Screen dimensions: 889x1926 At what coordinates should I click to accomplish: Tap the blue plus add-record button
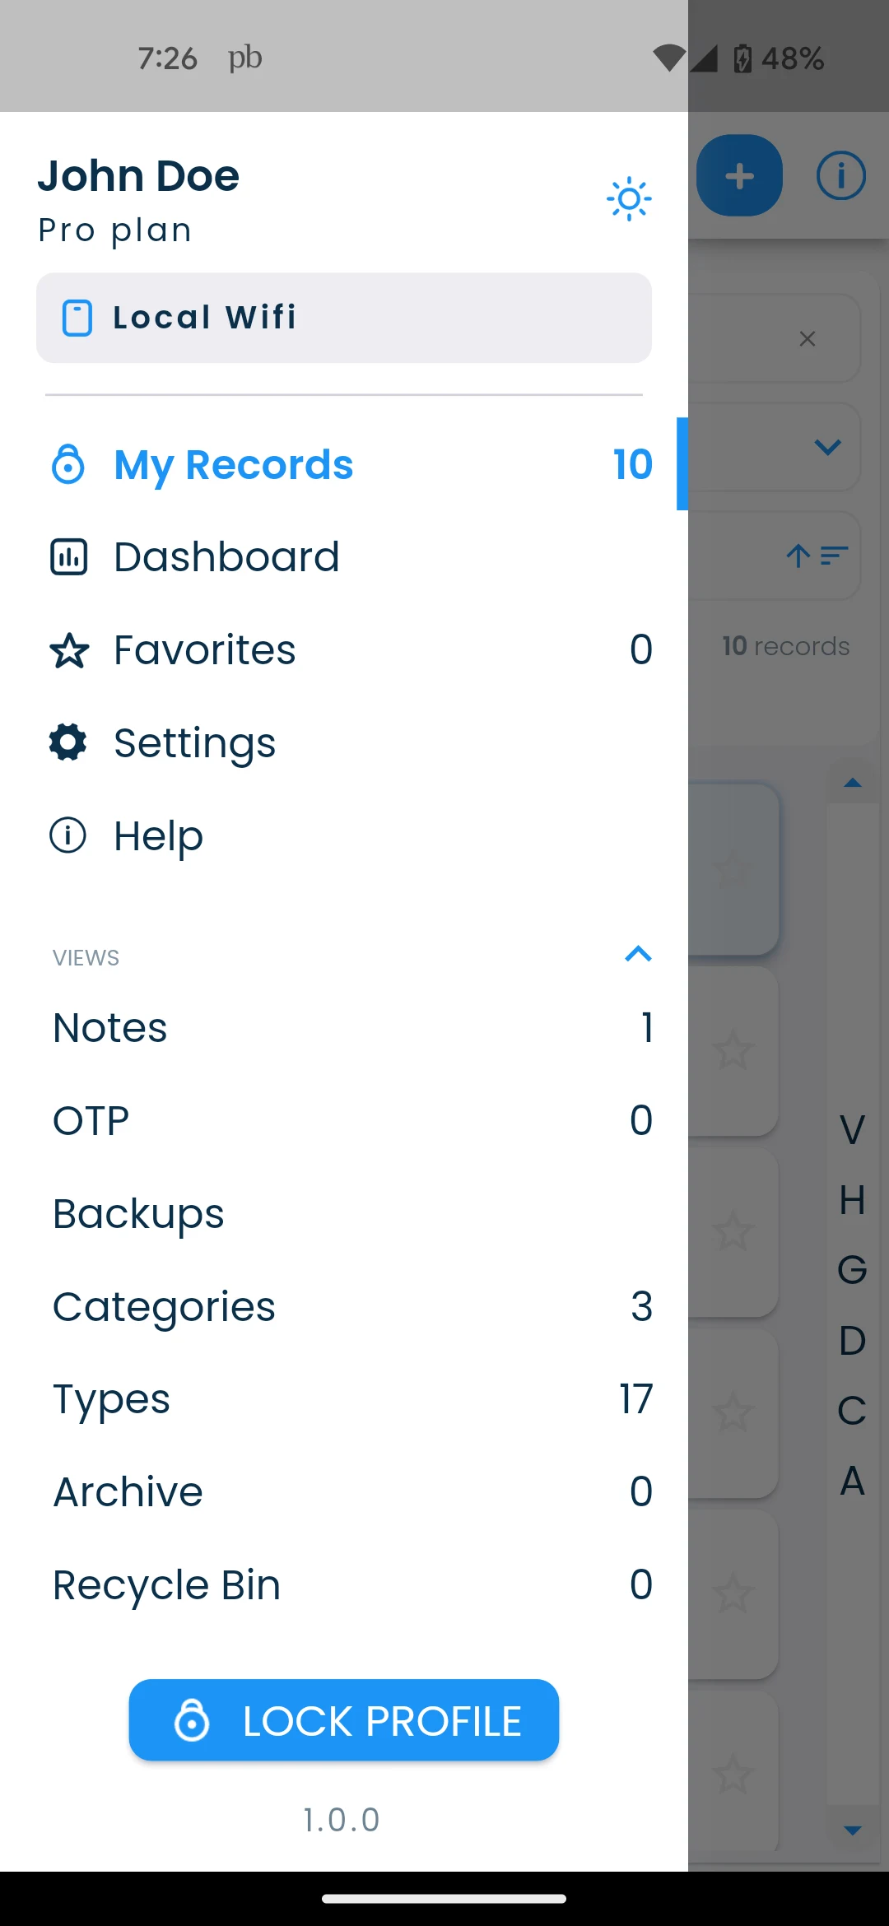[739, 175]
